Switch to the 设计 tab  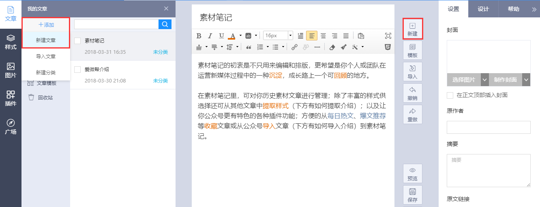(x=483, y=9)
